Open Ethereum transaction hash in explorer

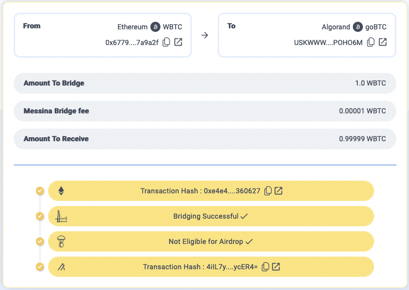(278, 191)
